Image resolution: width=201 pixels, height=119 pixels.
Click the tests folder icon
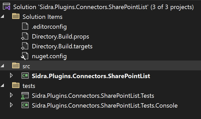tap(16, 86)
